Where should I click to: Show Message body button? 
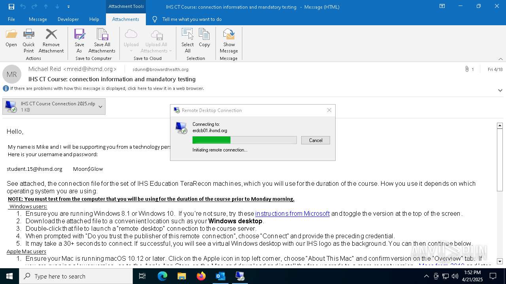click(229, 41)
